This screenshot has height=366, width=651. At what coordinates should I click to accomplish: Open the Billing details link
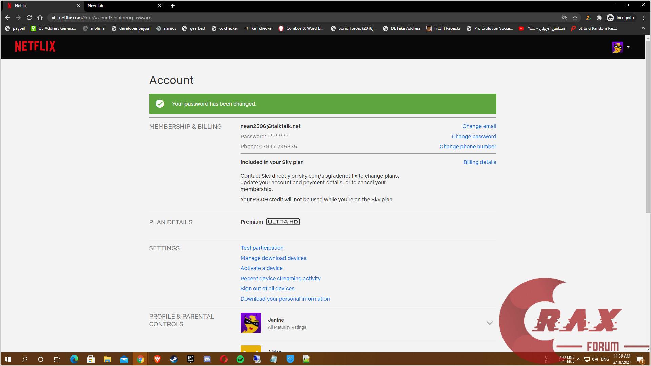[x=479, y=162]
